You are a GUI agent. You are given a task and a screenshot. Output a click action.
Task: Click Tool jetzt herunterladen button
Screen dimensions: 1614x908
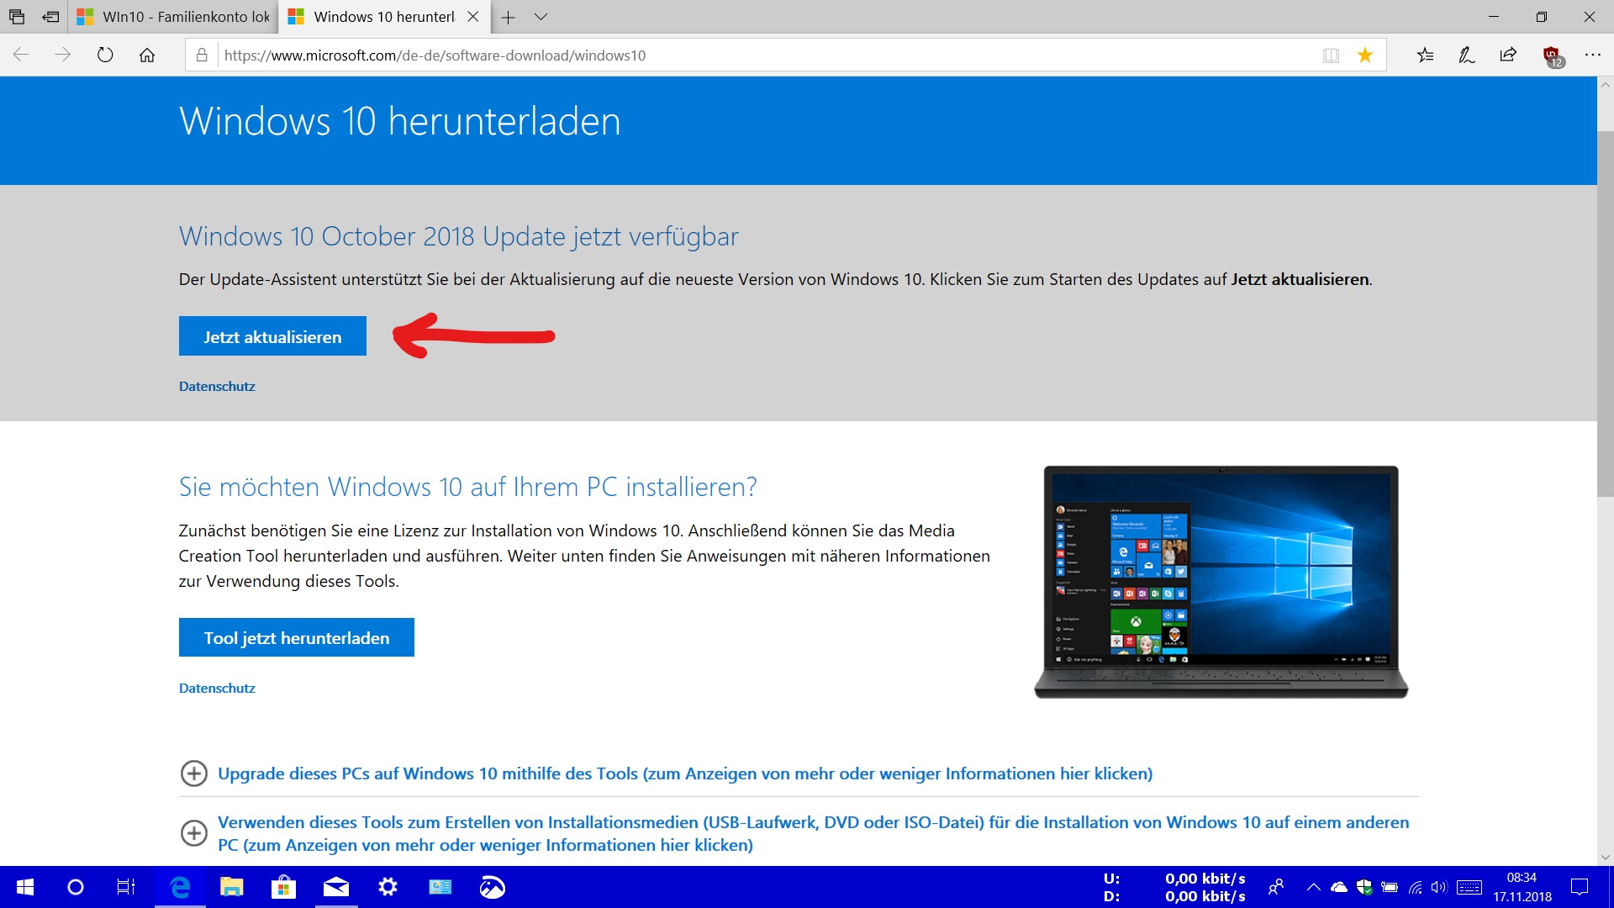pyautogui.click(x=296, y=637)
